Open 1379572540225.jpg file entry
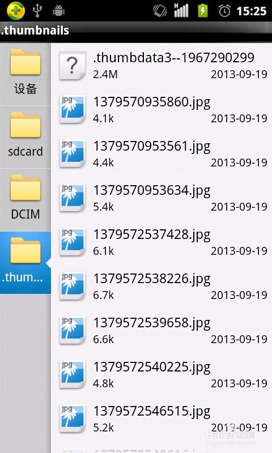Screen dimensions: 272x453 (x=161, y=374)
